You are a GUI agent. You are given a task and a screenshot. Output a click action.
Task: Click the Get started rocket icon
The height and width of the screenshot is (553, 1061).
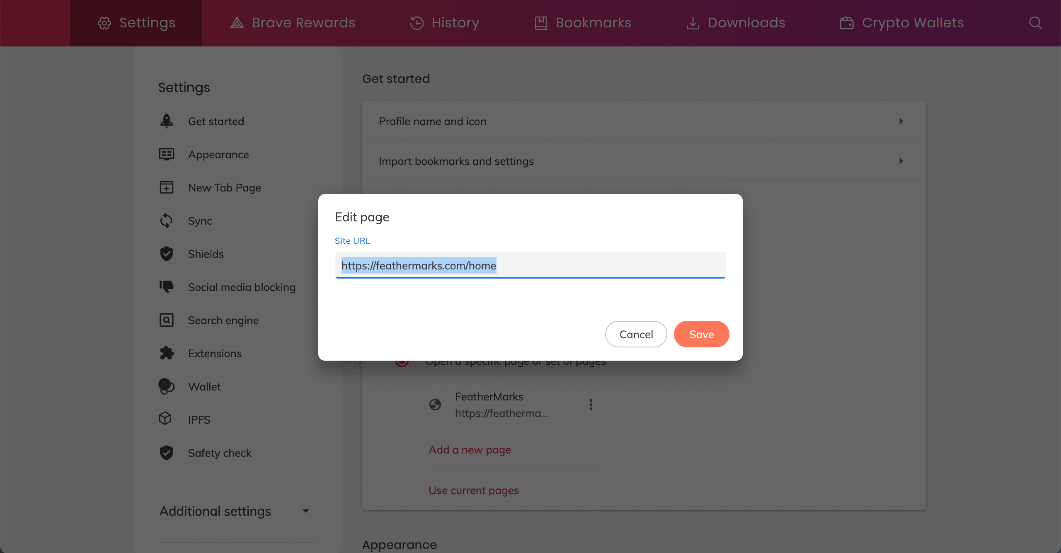click(x=167, y=121)
